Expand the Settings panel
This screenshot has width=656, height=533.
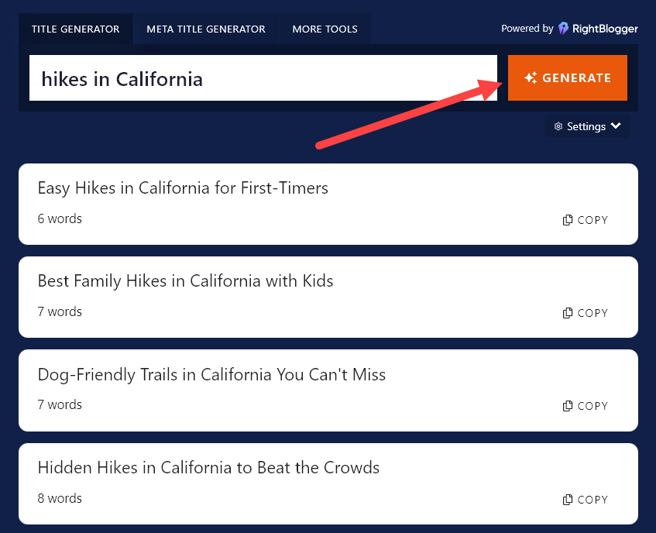click(x=587, y=126)
